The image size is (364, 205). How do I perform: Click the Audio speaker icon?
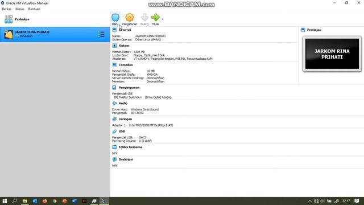coord(114,103)
